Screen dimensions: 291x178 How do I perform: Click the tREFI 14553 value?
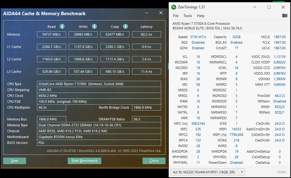tap(236, 129)
